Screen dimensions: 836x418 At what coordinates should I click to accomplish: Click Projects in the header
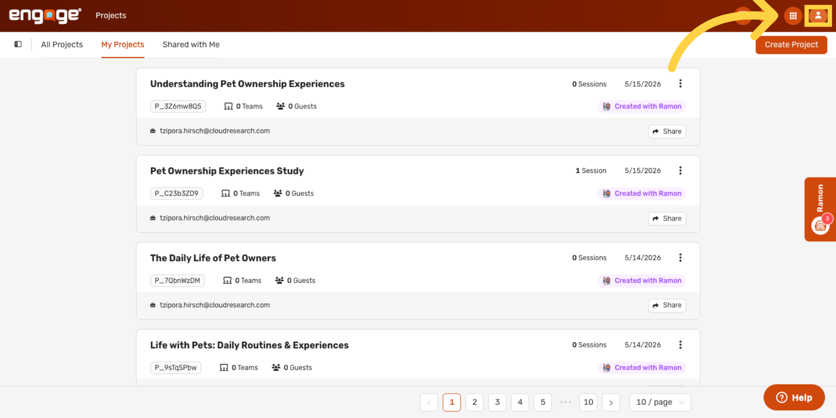111,16
